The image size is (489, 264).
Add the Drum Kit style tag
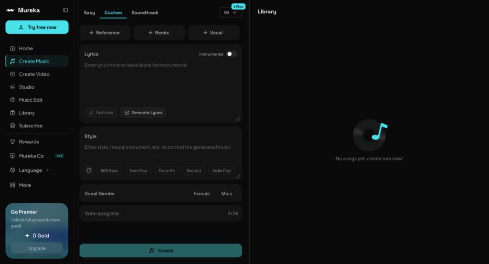167,170
